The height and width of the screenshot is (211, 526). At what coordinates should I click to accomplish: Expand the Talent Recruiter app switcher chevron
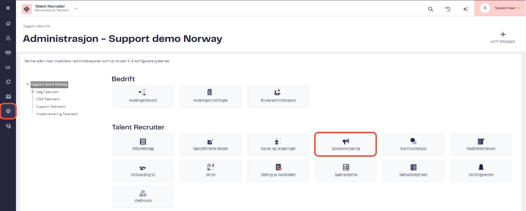click(76, 8)
